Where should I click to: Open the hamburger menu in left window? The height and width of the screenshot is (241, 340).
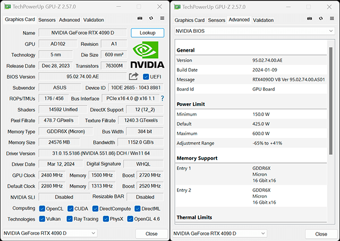point(162,18)
